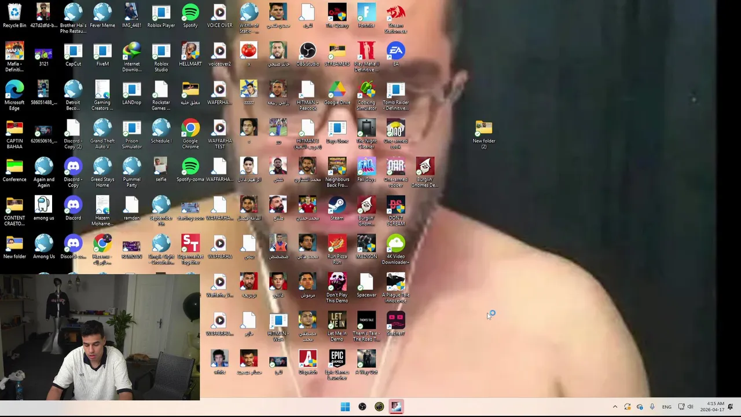Switch the ENG input language indicator
This screenshot has width=741, height=417.
point(667,407)
